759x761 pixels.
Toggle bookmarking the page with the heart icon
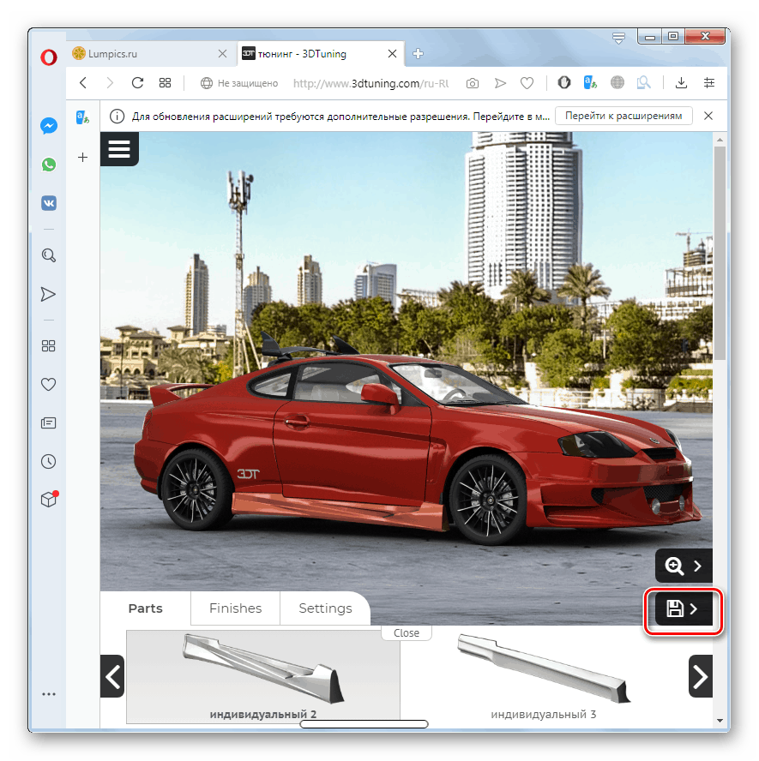(x=527, y=83)
